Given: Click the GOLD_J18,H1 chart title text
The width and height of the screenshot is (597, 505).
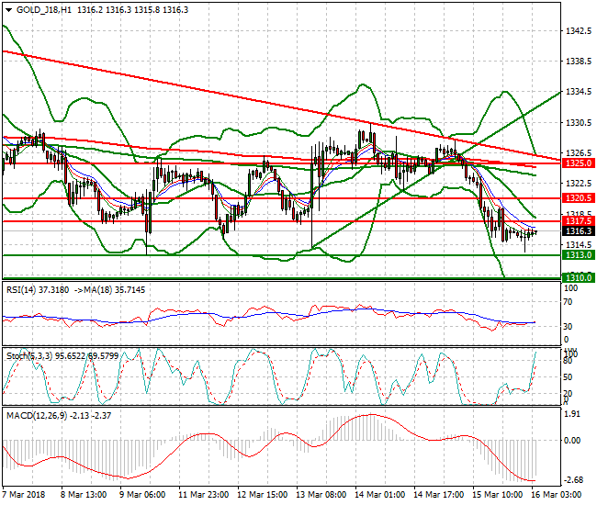Looking at the screenshot, I should pyautogui.click(x=44, y=10).
